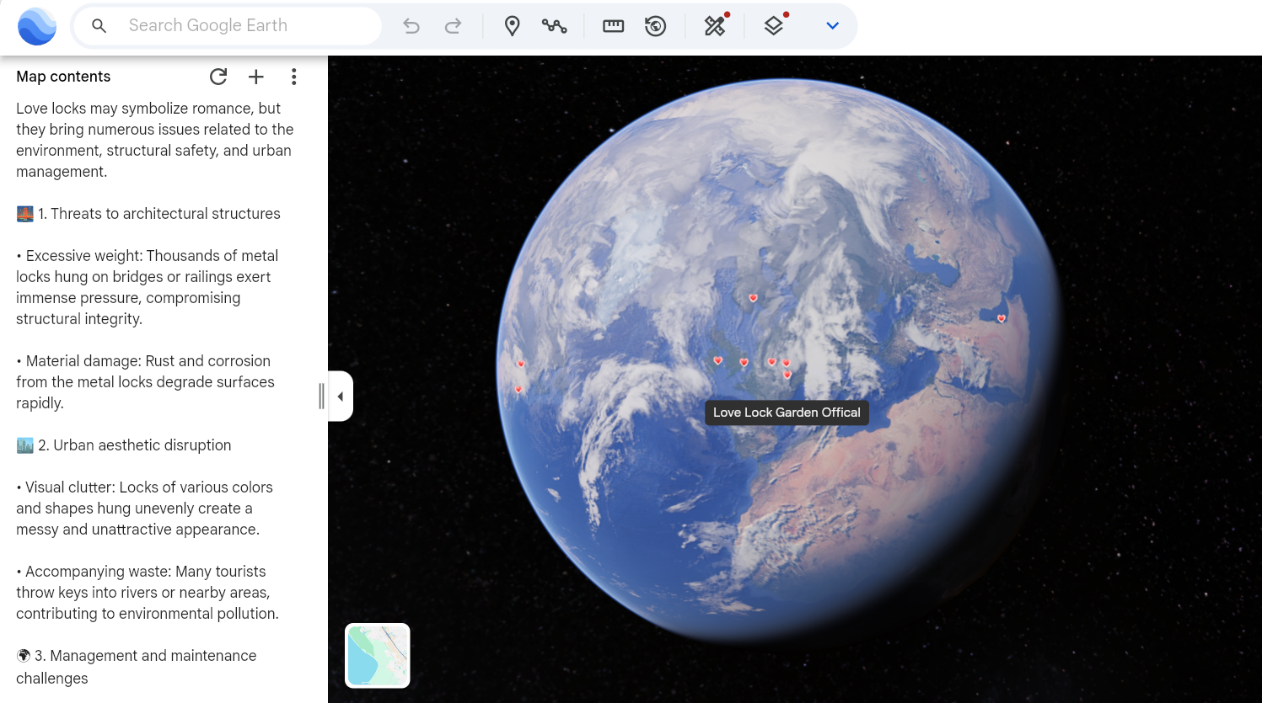
Task: Click the Redo arrow in toolbar
Action: click(x=453, y=26)
